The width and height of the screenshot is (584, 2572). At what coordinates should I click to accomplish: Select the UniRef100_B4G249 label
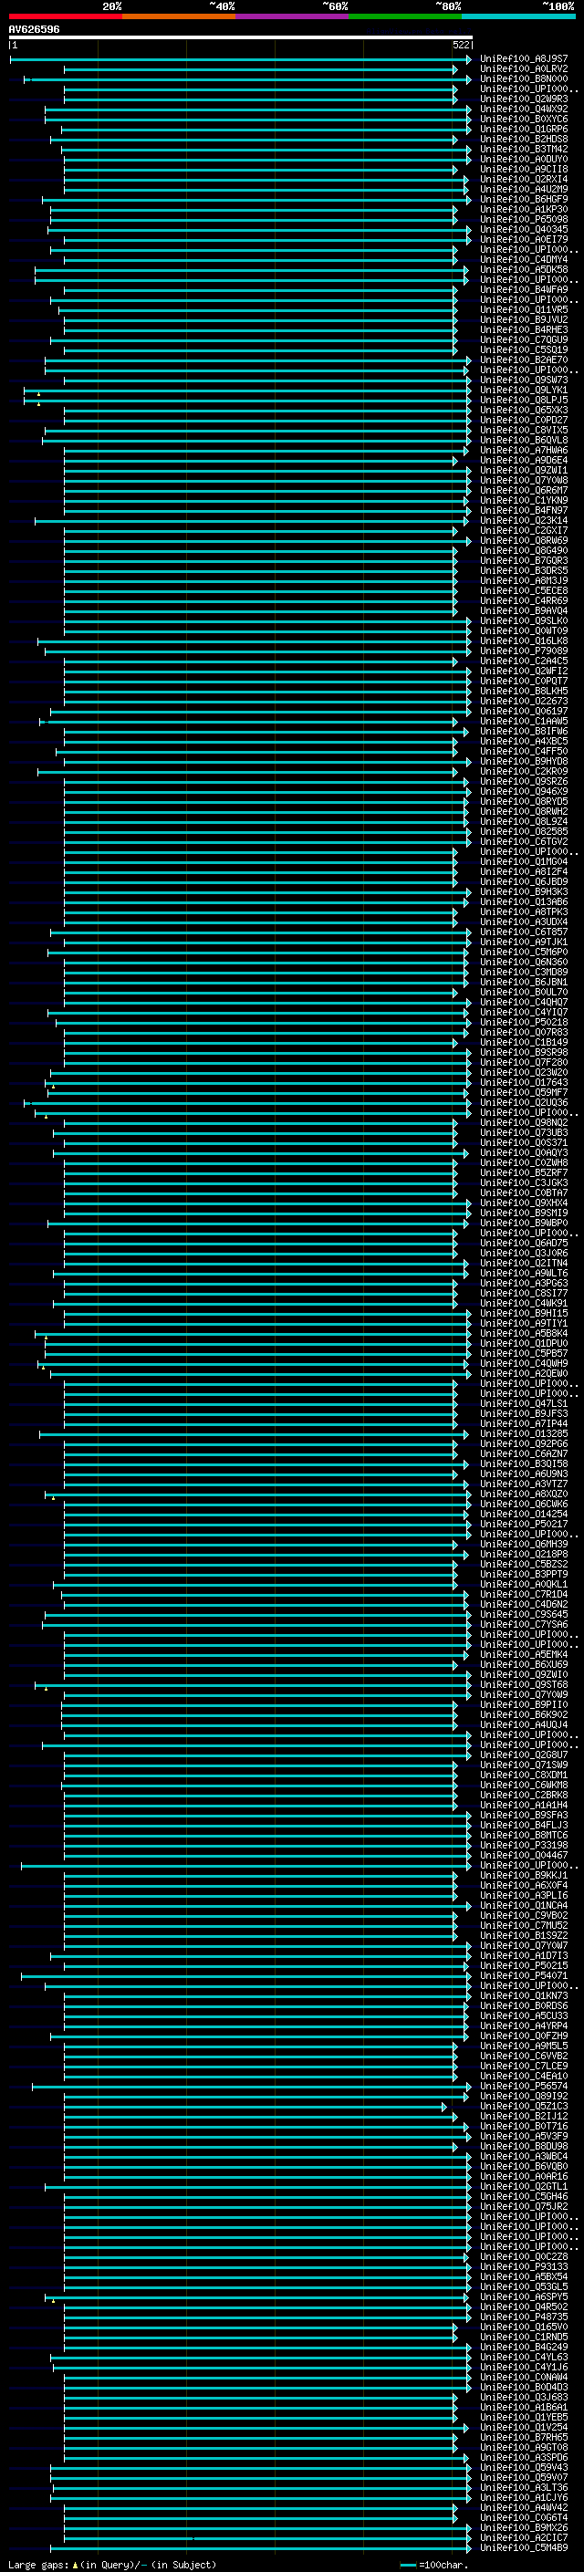[524, 2347]
